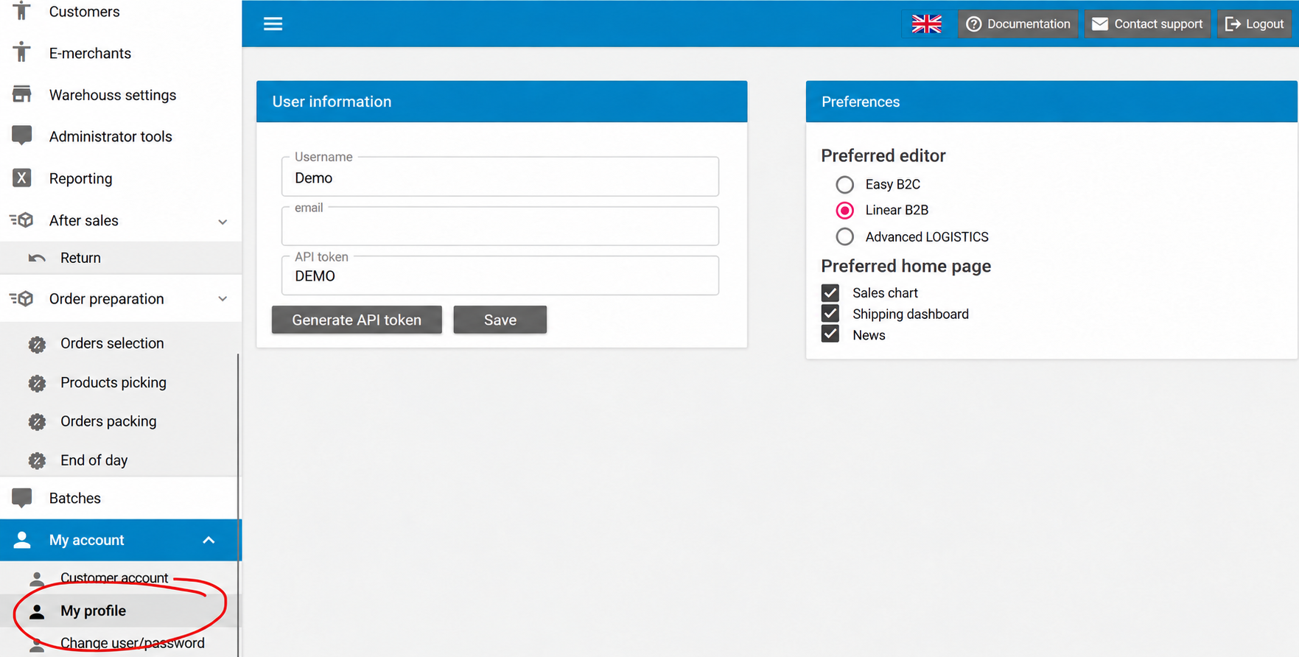Click the Products picking badge icon
Image resolution: width=1299 pixels, height=657 pixels.
(37, 383)
